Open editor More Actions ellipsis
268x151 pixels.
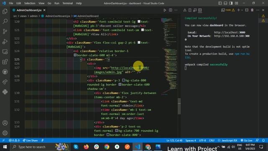pyautogui.click(x=176, y=10)
